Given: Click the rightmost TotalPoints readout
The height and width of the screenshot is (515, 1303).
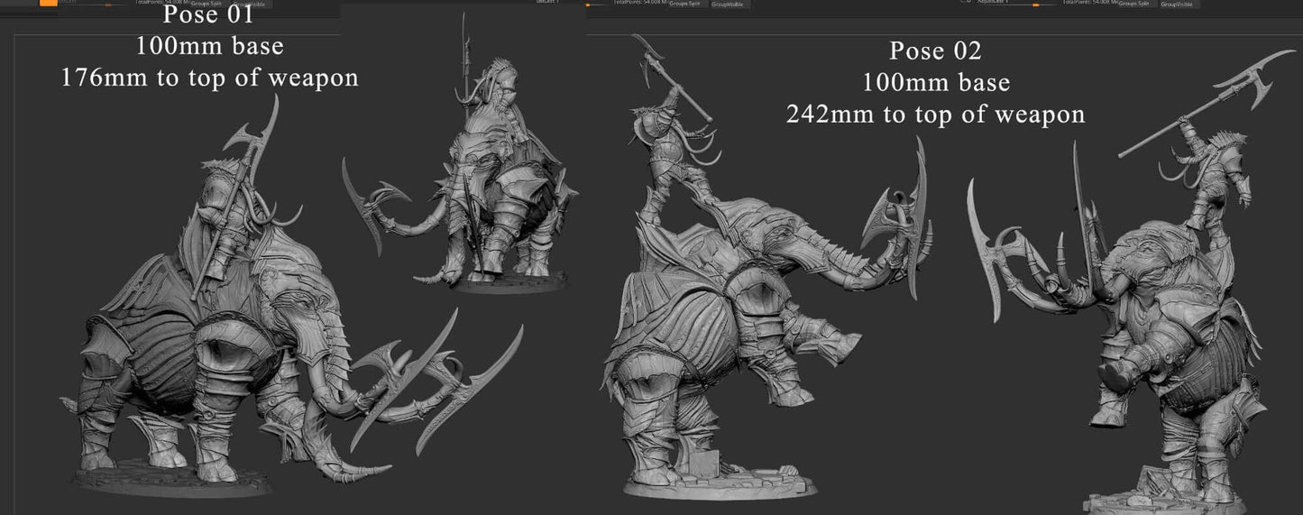Looking at the screenshot, I should [x=1091, y=4].
